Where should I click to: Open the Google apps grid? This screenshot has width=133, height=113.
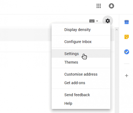coord(99,6)
